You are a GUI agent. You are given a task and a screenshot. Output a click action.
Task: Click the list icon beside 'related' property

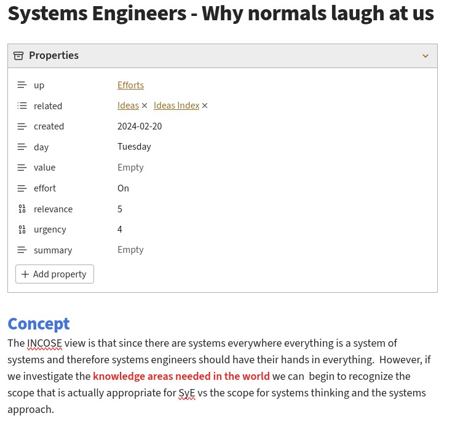pos(22,106)
